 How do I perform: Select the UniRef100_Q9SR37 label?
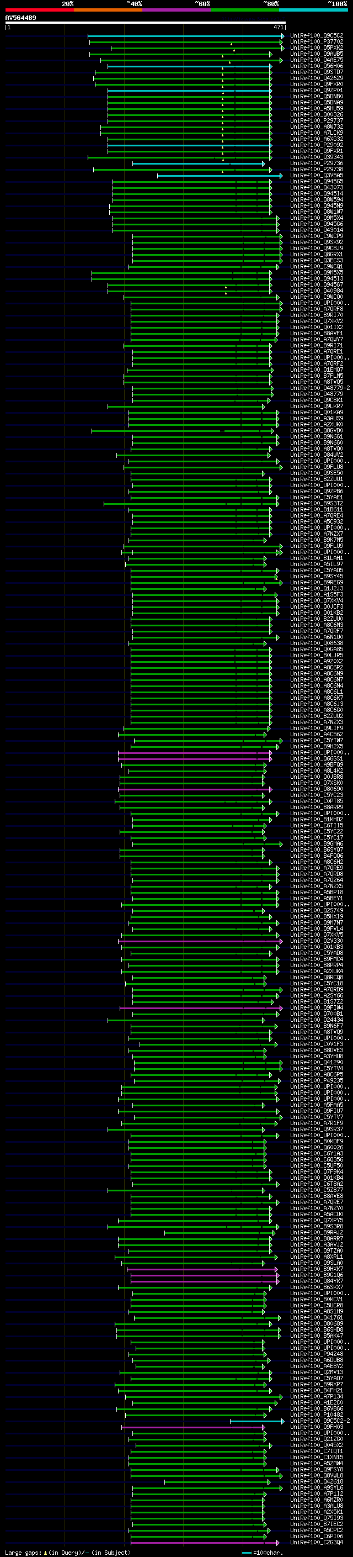click(317, 1129)
